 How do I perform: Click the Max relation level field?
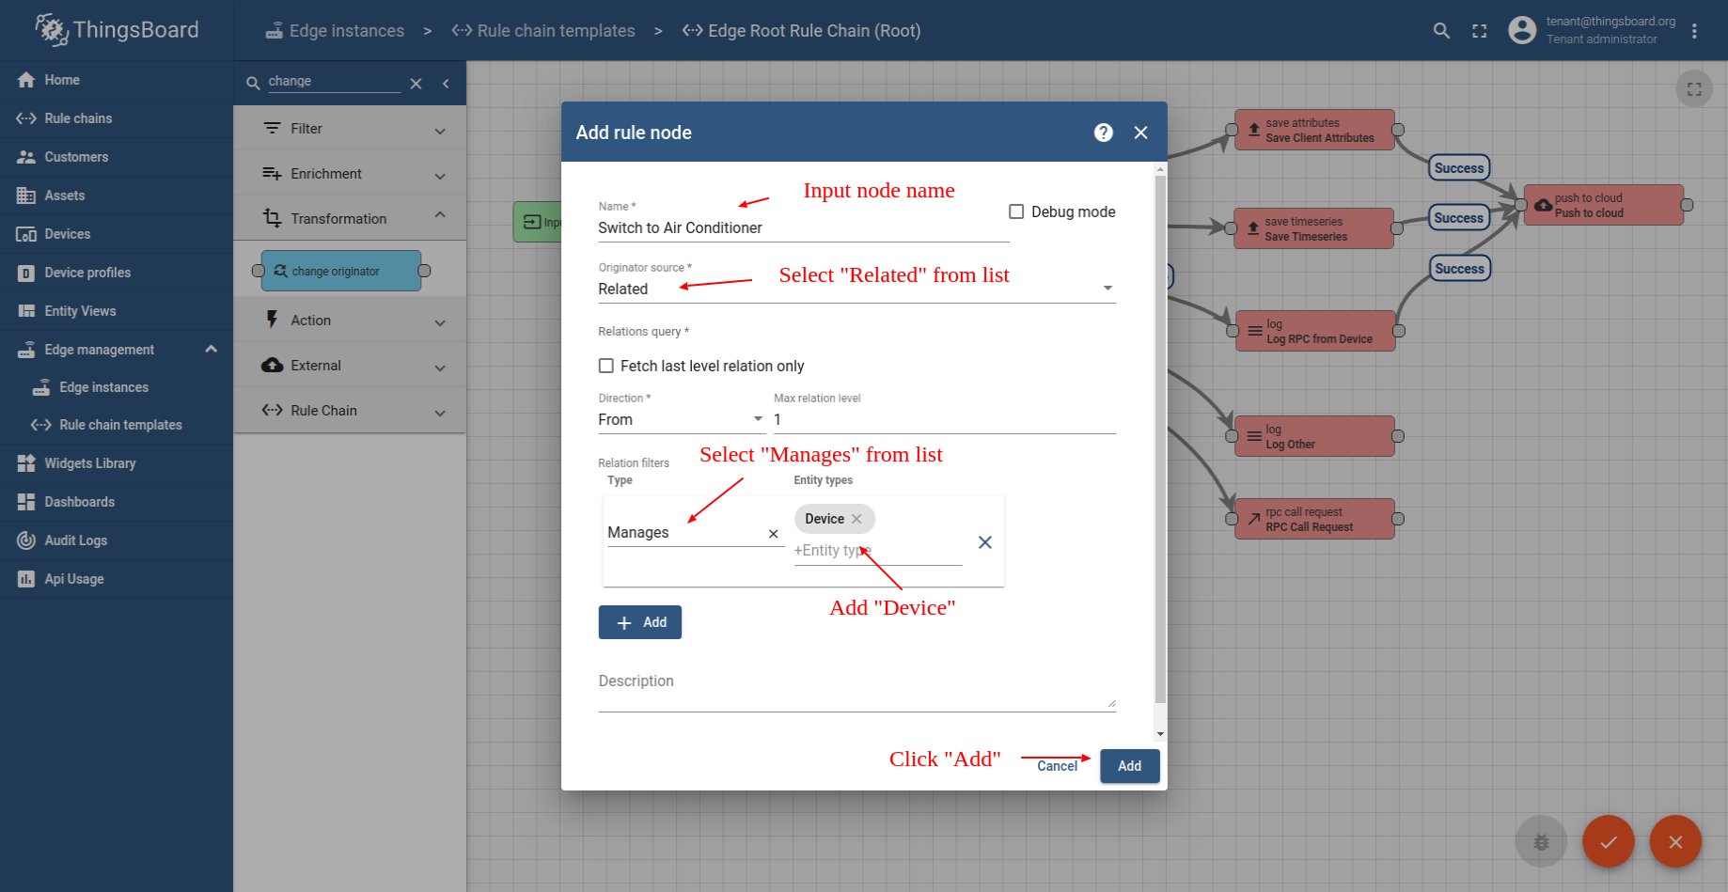point(945,419)
